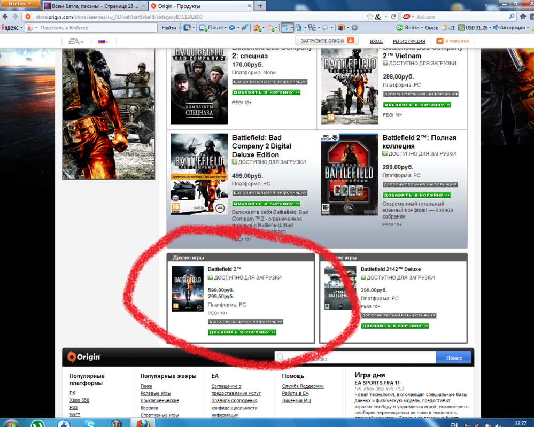This screenshot has width=534, height=427.
Task: Click the Yandex bar favorites star icon
Action: 270,28
